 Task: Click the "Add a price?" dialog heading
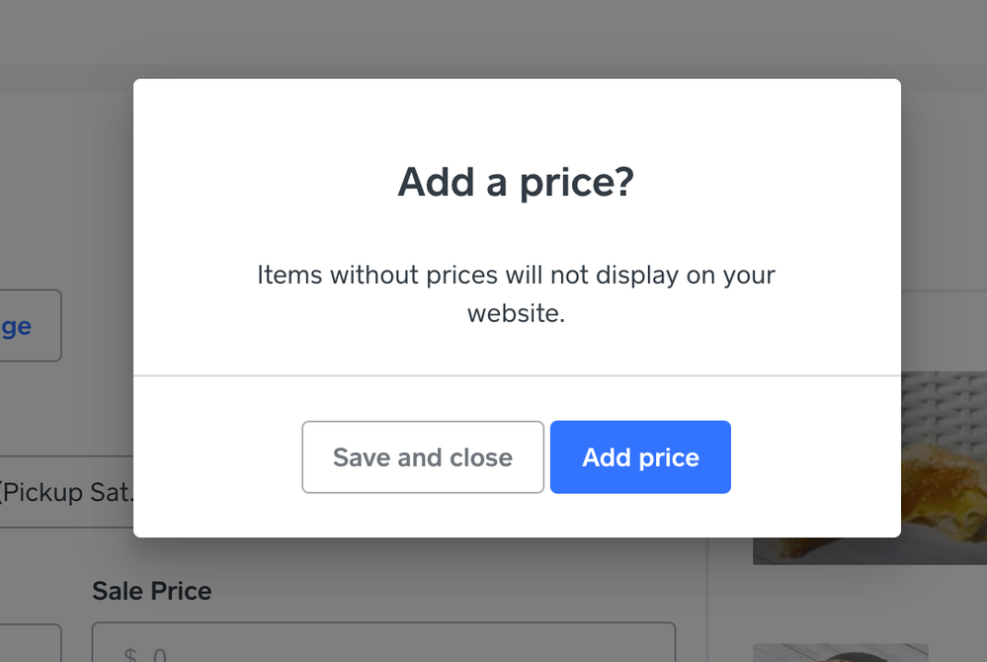click(516, 183)
